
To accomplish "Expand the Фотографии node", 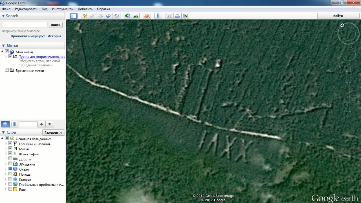I will (6, 154).
